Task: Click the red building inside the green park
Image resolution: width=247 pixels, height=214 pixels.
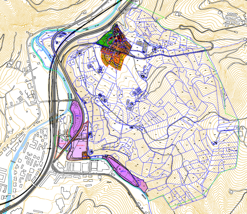Action: [x=110, y=38]
